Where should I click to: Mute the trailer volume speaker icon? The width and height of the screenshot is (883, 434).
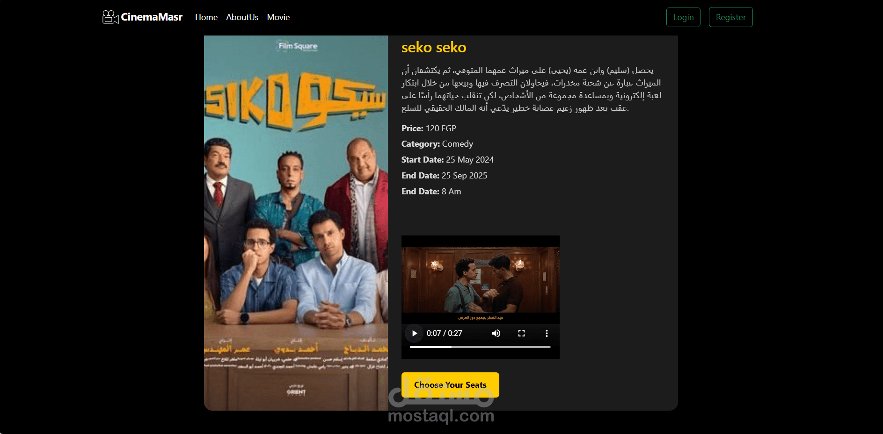pyautogui.click(x=496, y=333)
